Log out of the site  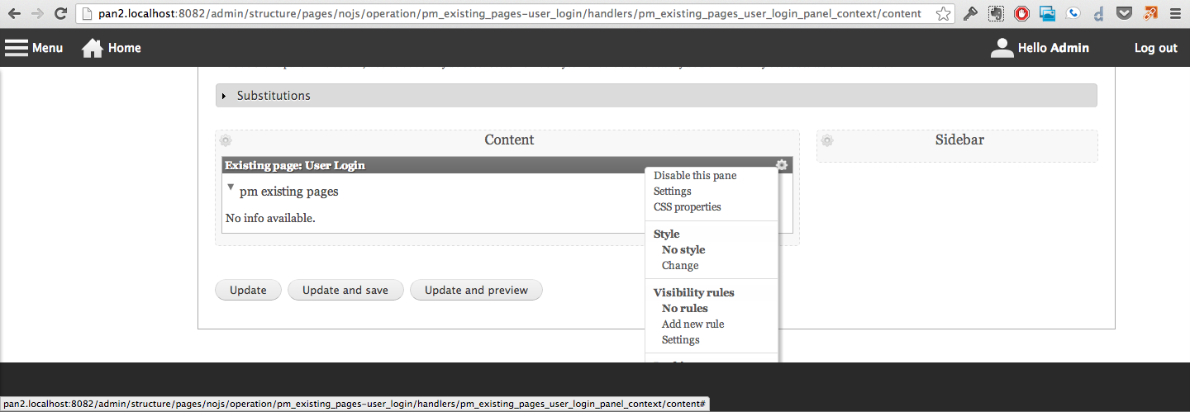(1155, 48)
